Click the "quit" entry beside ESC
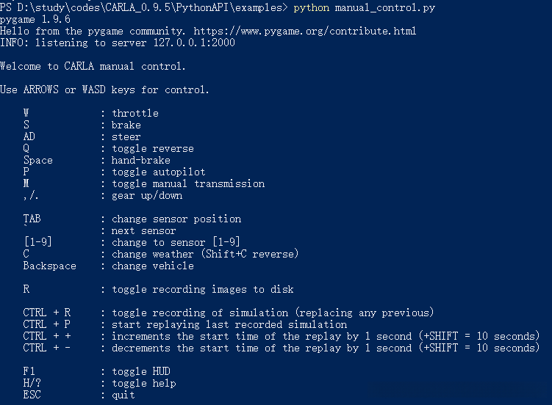552x405 pixels. coord(123,395)
